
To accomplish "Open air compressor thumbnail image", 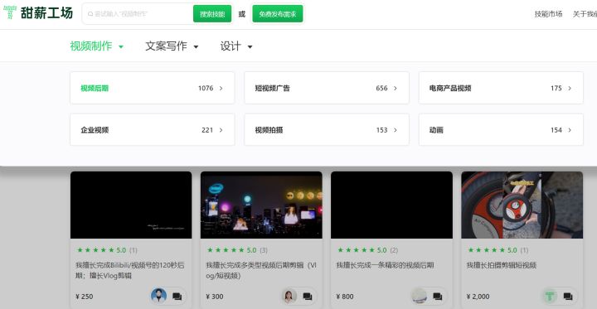I will pyautogui.click(x=522, y=205).
